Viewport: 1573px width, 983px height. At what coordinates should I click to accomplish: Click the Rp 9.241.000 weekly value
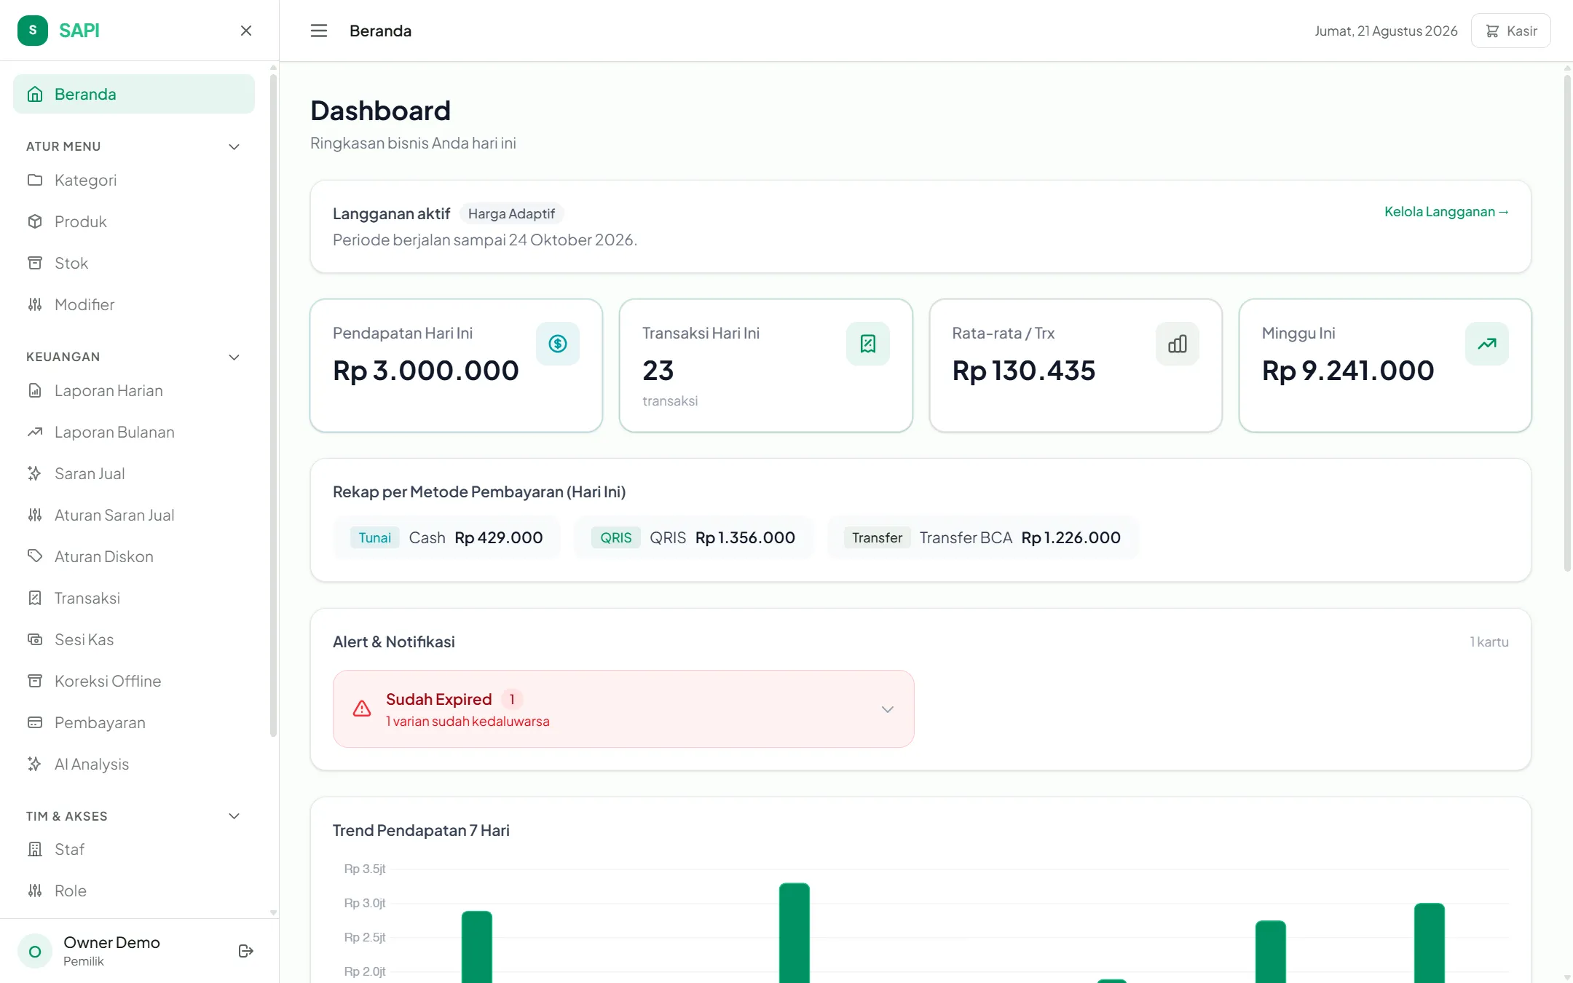click(x=1348, y=371)
